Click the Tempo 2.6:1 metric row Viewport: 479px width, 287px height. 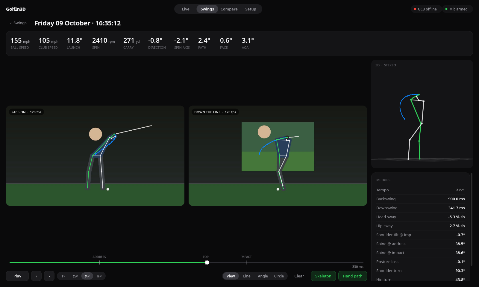point(421,190)
